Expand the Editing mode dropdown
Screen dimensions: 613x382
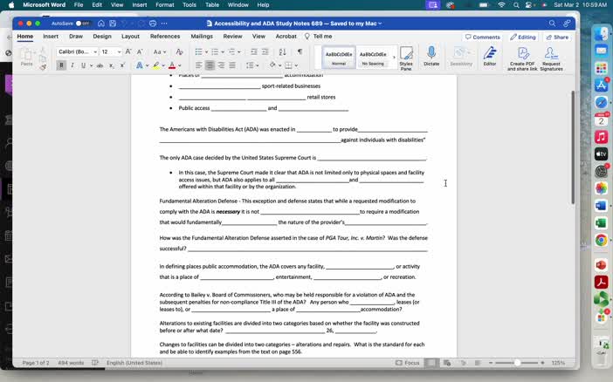[x=523, y=37]
